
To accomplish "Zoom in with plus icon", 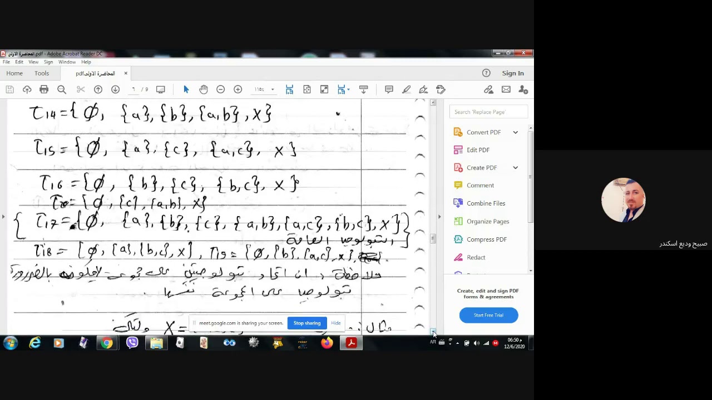I will (238, 89).
